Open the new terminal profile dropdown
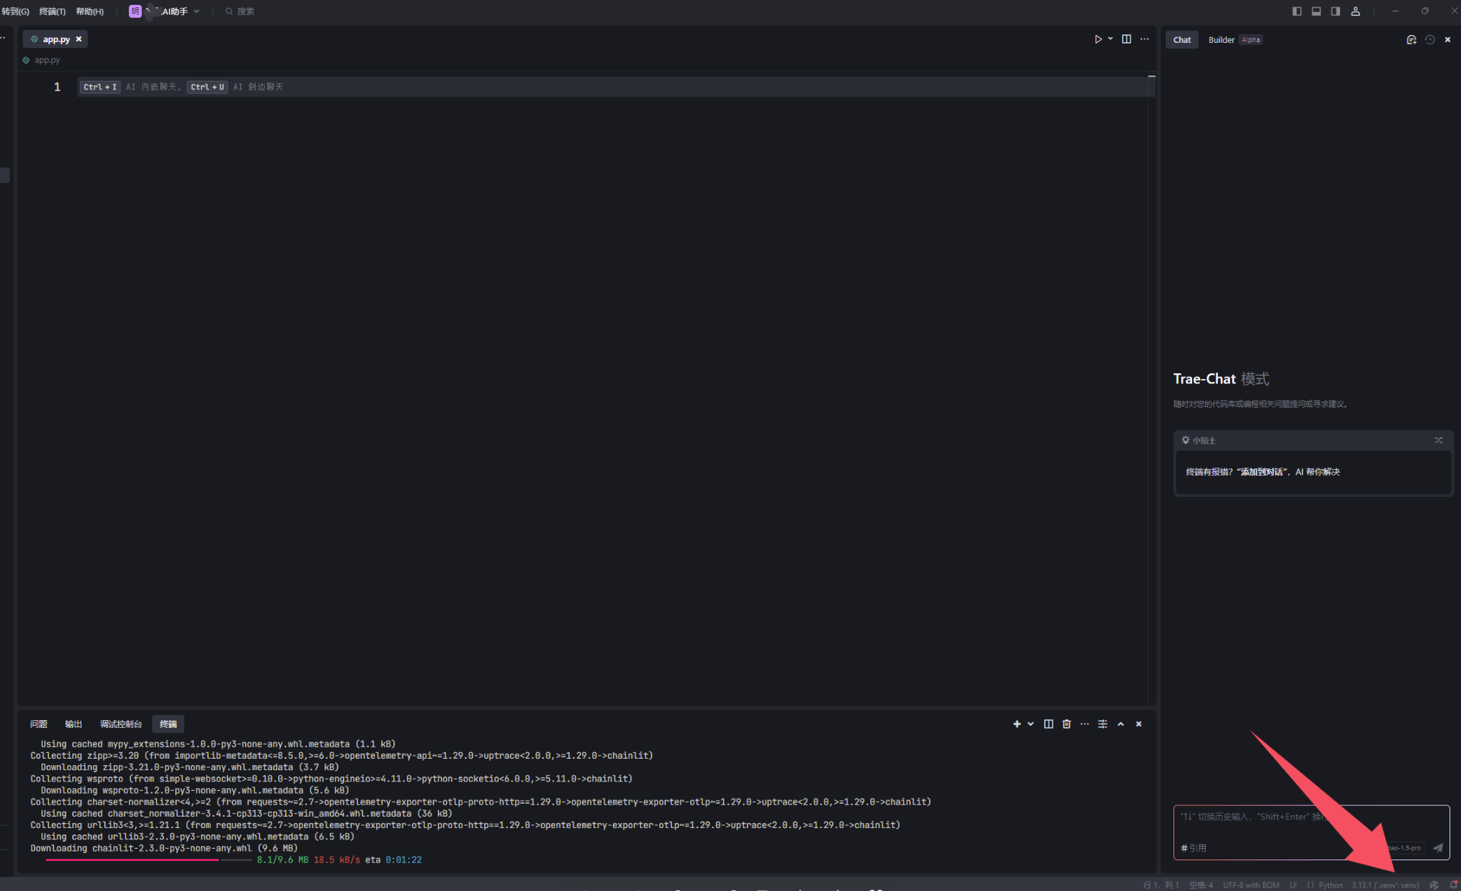 pos(1030,724)
